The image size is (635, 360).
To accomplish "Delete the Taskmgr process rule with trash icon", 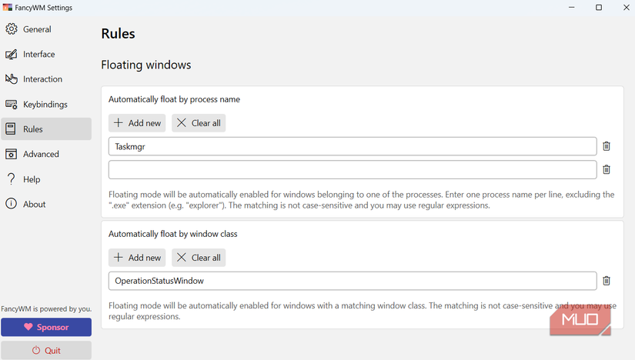I will [607, 146].
